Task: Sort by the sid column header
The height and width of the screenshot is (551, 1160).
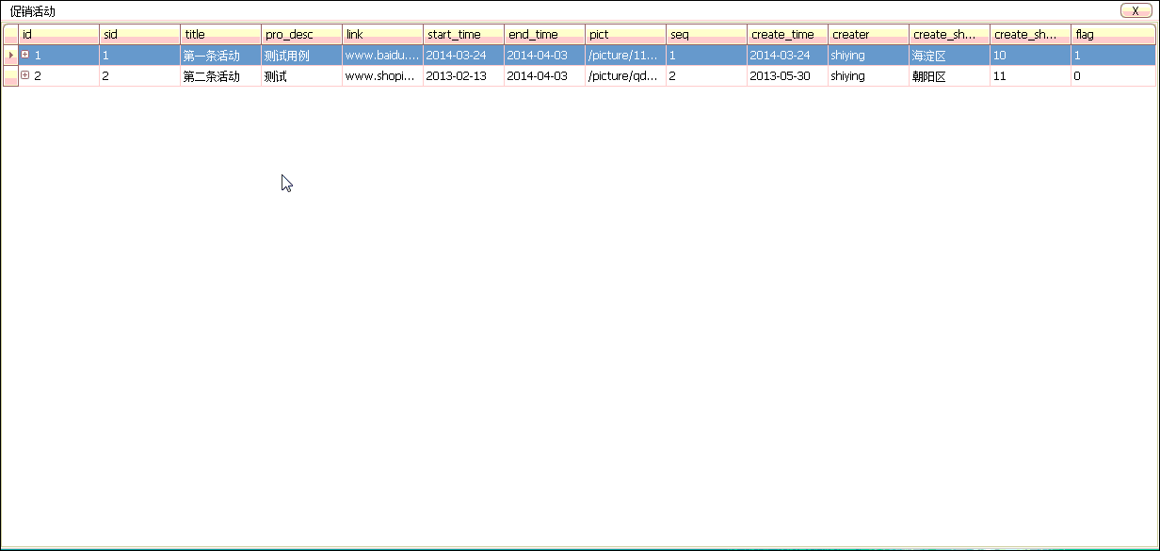Action: coord(139,35)
